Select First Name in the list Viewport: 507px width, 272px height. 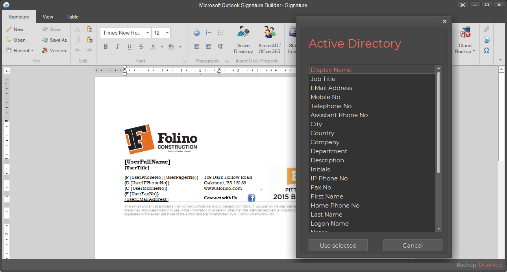[x=372, y=197]
